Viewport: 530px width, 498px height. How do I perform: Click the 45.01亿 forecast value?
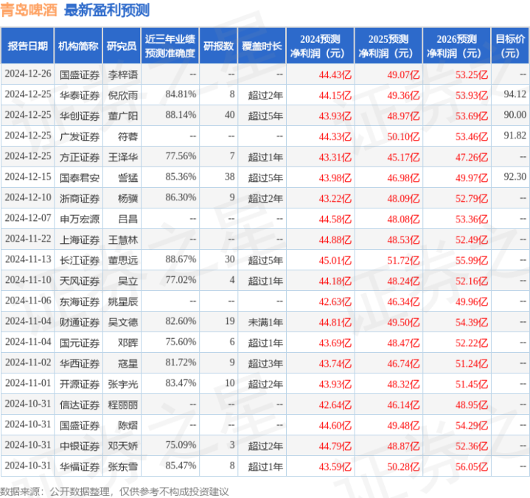[335, 260]
